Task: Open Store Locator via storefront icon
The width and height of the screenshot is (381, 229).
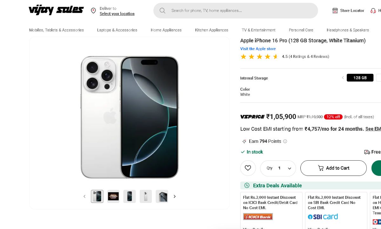Action: coord(335,10)
